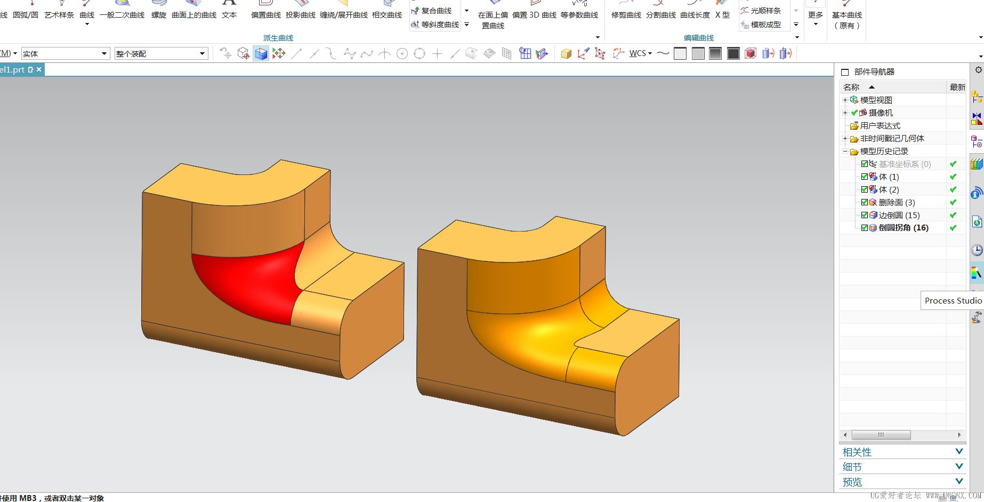The image size is (984, 502).
Task: Open the Roles robot sidebar icon
Action: point(977,318)
